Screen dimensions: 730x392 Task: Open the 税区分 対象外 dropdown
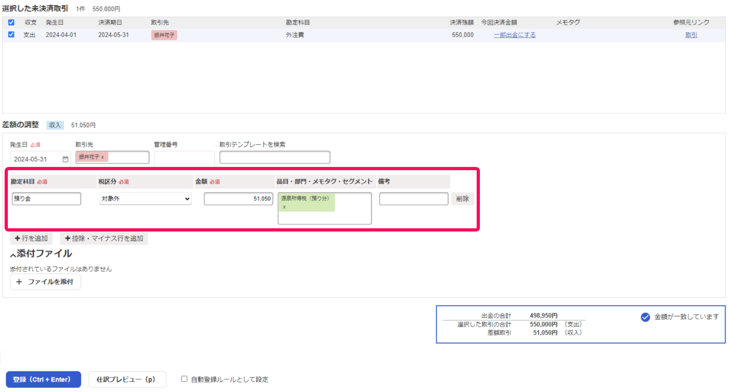click(x=146, y=199)
